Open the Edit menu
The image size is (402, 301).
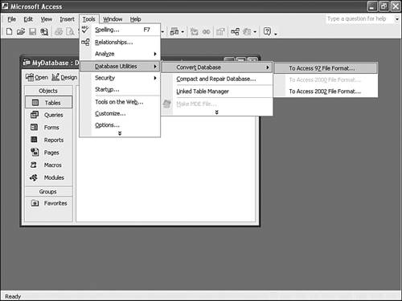(28, 19)
